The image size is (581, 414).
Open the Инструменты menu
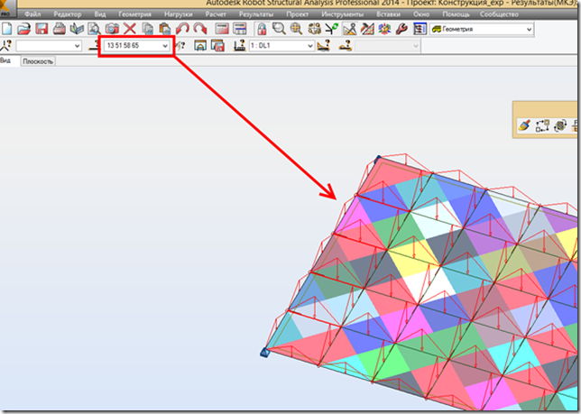[x=343, y=14]
